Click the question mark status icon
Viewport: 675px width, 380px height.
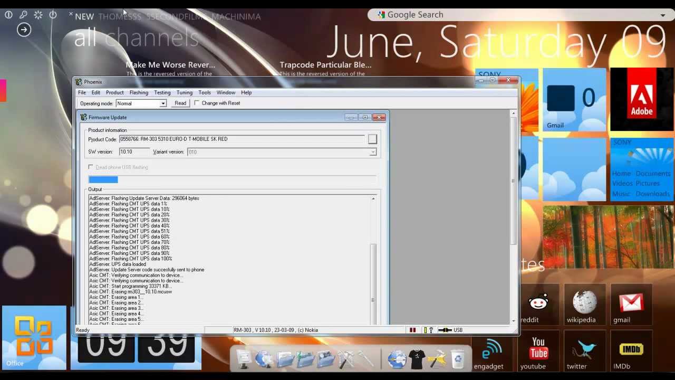431,330
